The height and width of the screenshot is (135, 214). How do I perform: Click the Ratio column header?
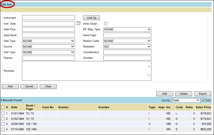[189, 107]
